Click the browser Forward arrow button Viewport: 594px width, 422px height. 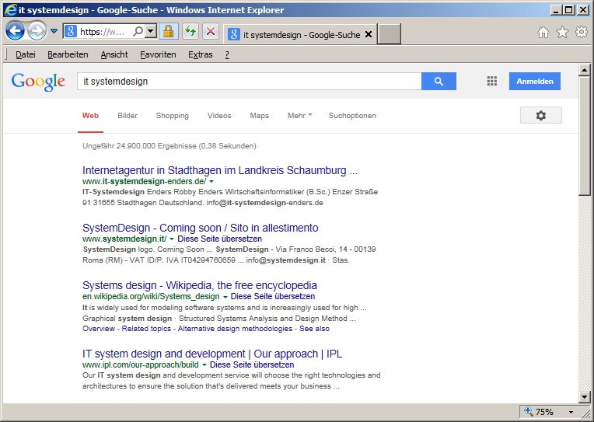[x=37, y=31]
